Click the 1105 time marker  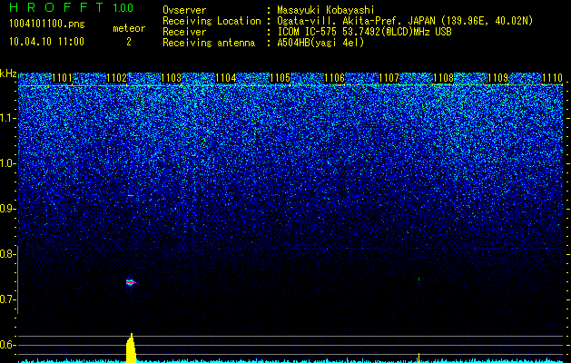click(280, 77)
